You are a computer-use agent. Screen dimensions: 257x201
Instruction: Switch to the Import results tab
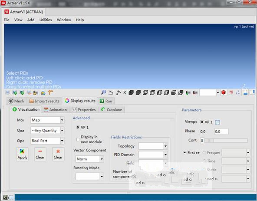click(44, 101)
